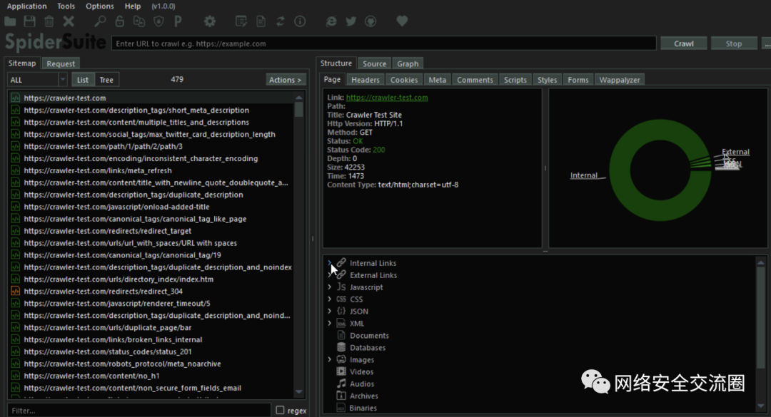Click the X toolbar icon
This screenshot has height=417, width=771.
tap(69, 21)
